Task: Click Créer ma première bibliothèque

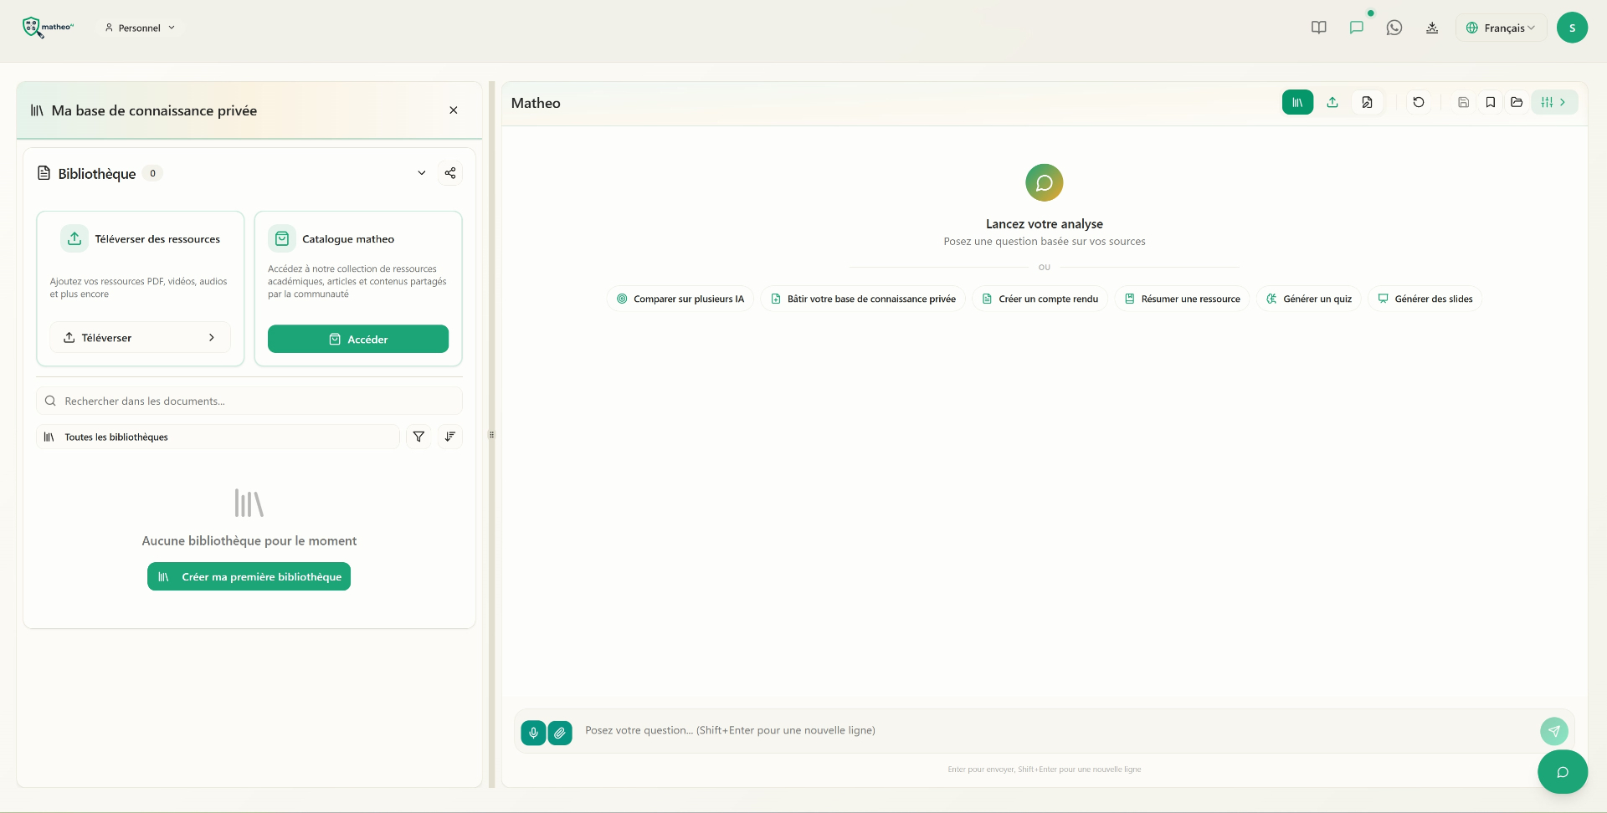Action: [x=249, y=576]
